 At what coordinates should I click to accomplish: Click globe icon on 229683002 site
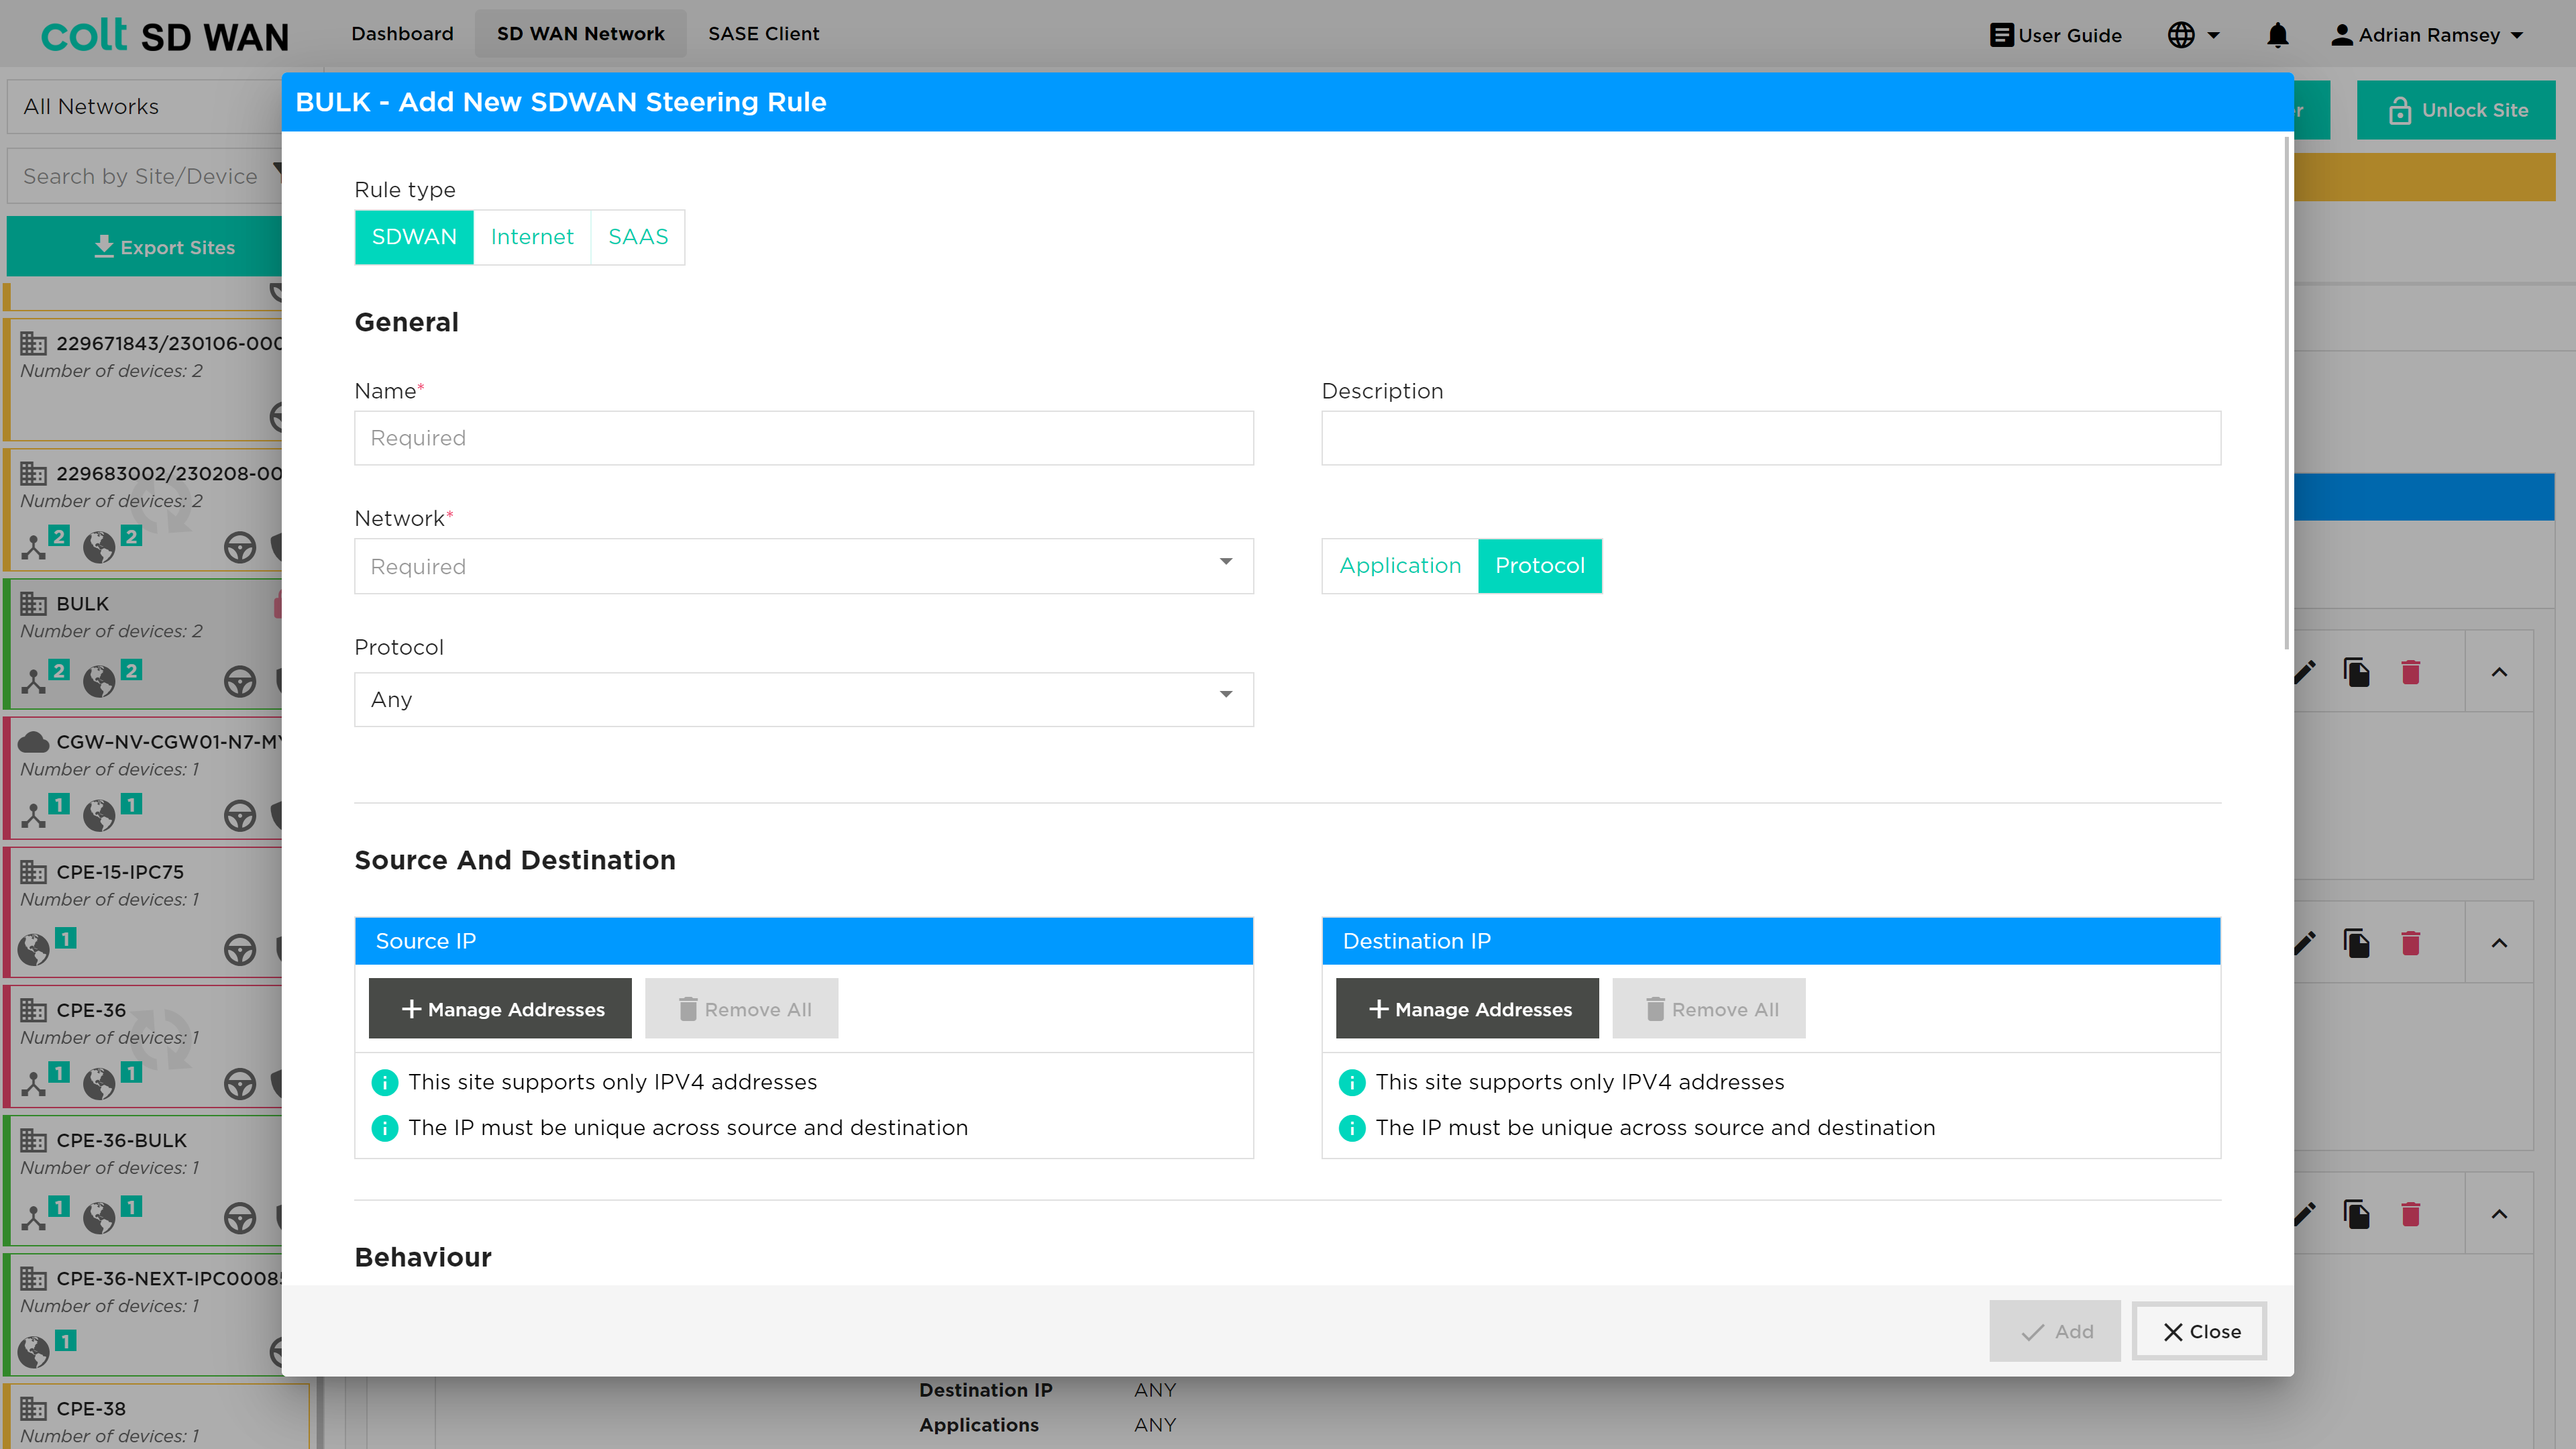(99, 547)
